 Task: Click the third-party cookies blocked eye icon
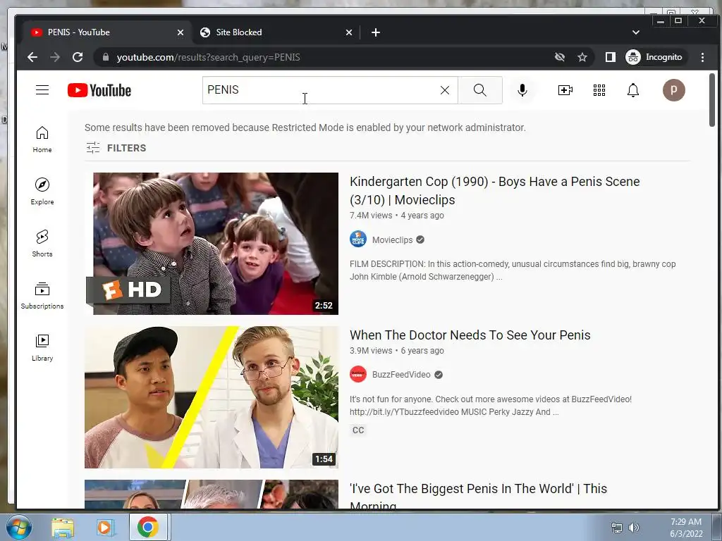[x=559, y=57]
